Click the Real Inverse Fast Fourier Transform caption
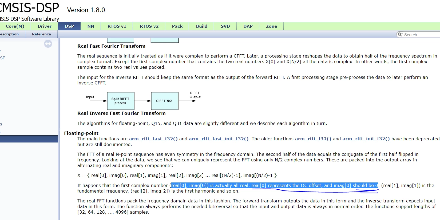The width and height of the screenshot is (440, 220). 121,113
